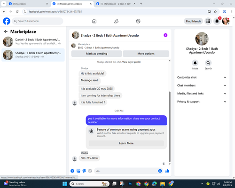Click the chat scrollbar thumb
The width and height of the screenshot is (235, 188).
pos(170,127)
